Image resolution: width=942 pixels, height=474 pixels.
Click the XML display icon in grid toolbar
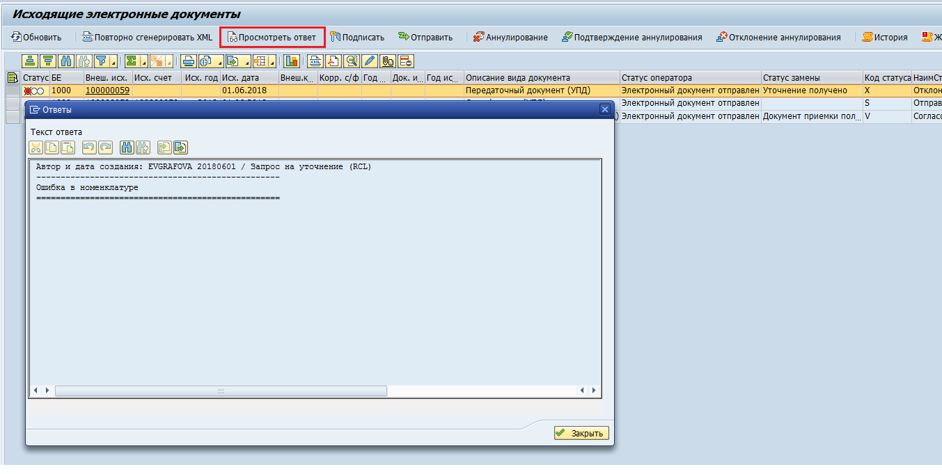click(316, 61)
